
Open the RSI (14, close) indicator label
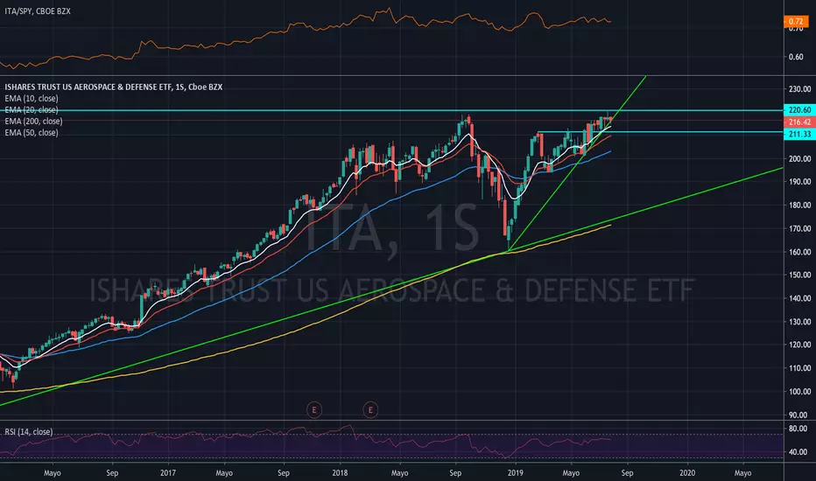coord(29,432)
